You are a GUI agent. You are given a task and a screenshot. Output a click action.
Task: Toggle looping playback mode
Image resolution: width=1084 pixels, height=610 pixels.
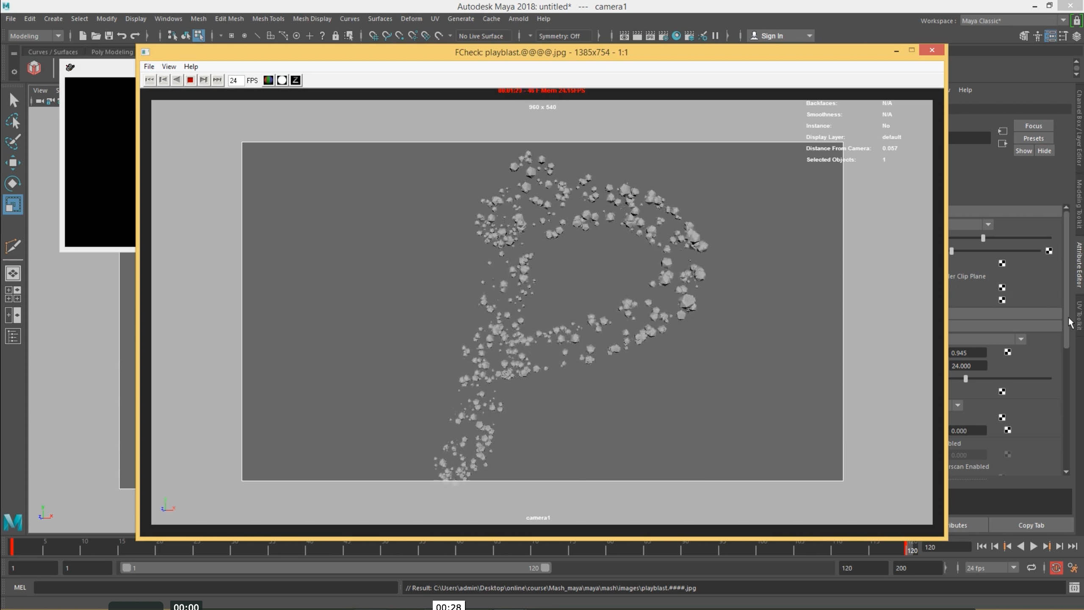[1031, 568]
